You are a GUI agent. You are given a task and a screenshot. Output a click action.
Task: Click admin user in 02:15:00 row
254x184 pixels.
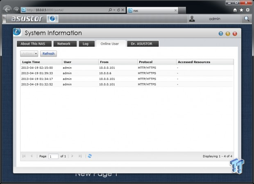coord(67,68)
